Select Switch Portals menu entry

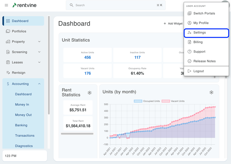pyautogui.click(x=204, y=13)
